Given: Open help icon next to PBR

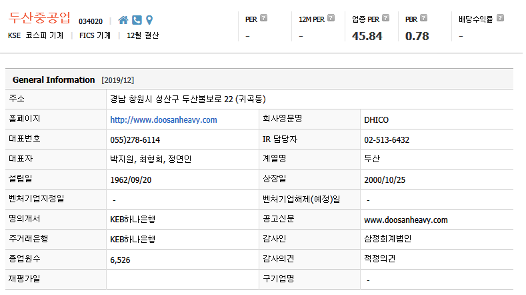Looking at the screenshot, I should (x=424, y=18).
